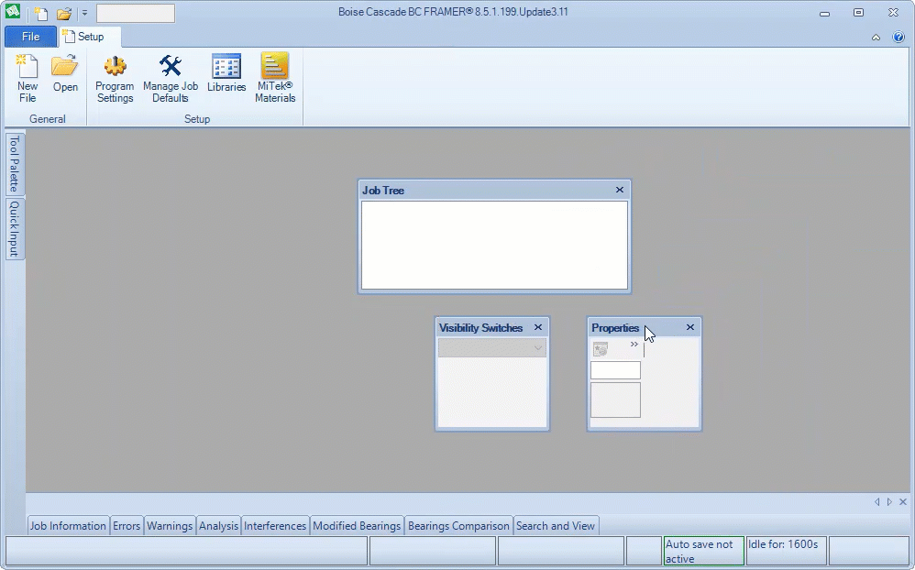Click the Properties panel toolbar icon
This screenshot has width=915, height=570.
601,349
